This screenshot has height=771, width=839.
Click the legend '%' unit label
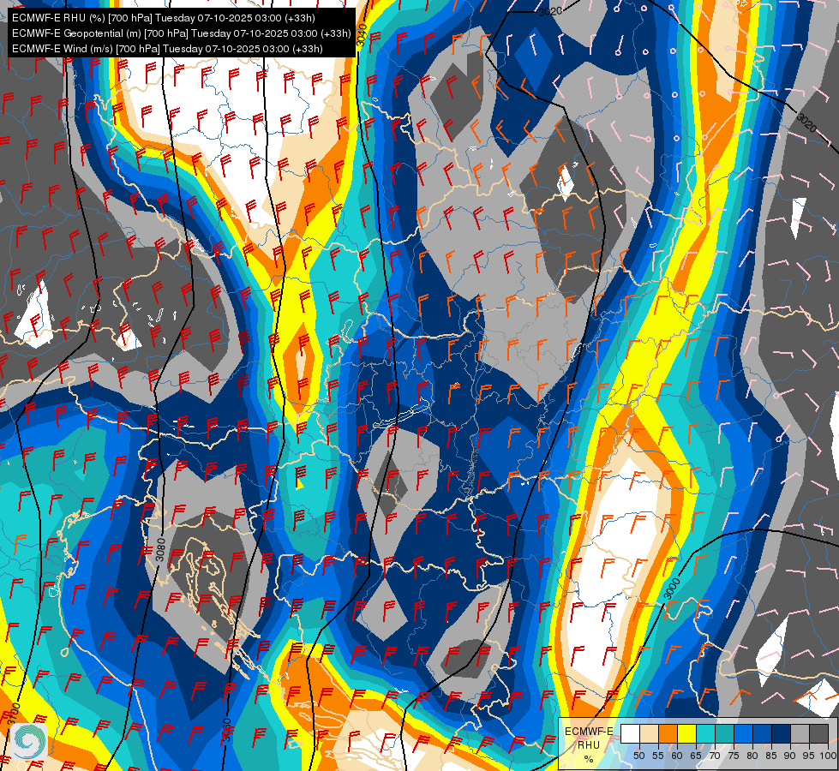coord(589,759)
